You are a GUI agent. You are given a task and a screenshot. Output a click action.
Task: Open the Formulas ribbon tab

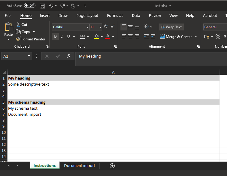[x=115, y=16]
